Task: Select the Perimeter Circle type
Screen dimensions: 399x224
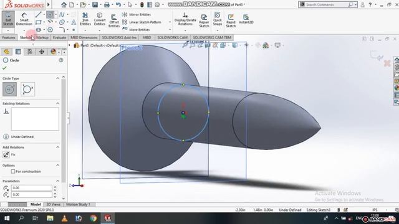Action: point(27,89)
